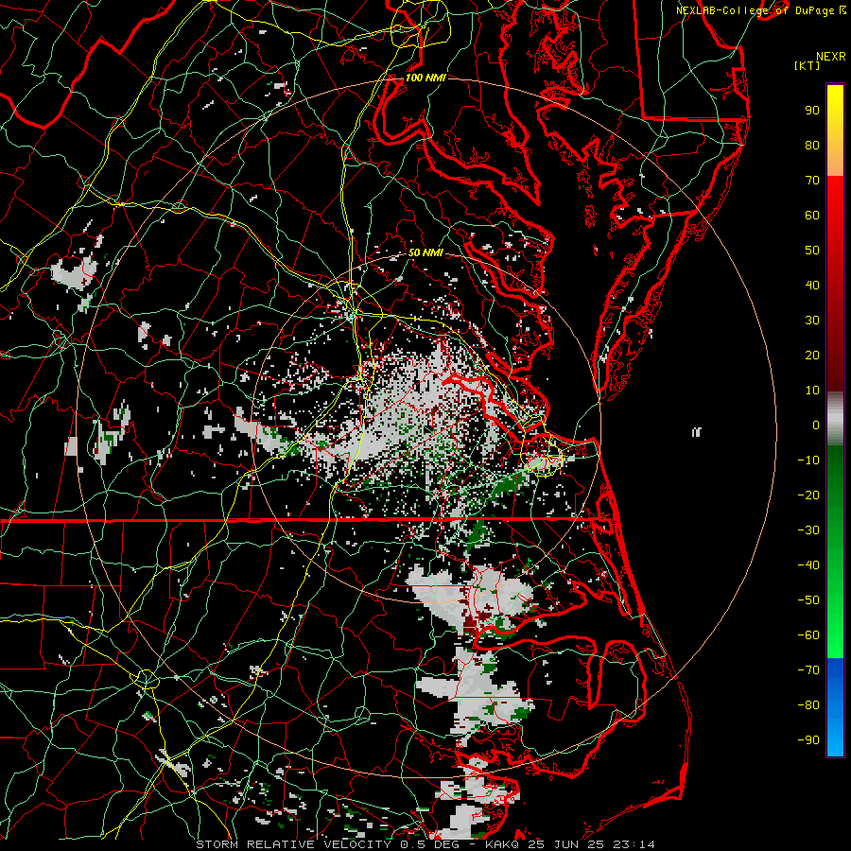The image size is (851, 851).
Task: Select the "20" value on the velocity scale
Action: pos(812,356)
